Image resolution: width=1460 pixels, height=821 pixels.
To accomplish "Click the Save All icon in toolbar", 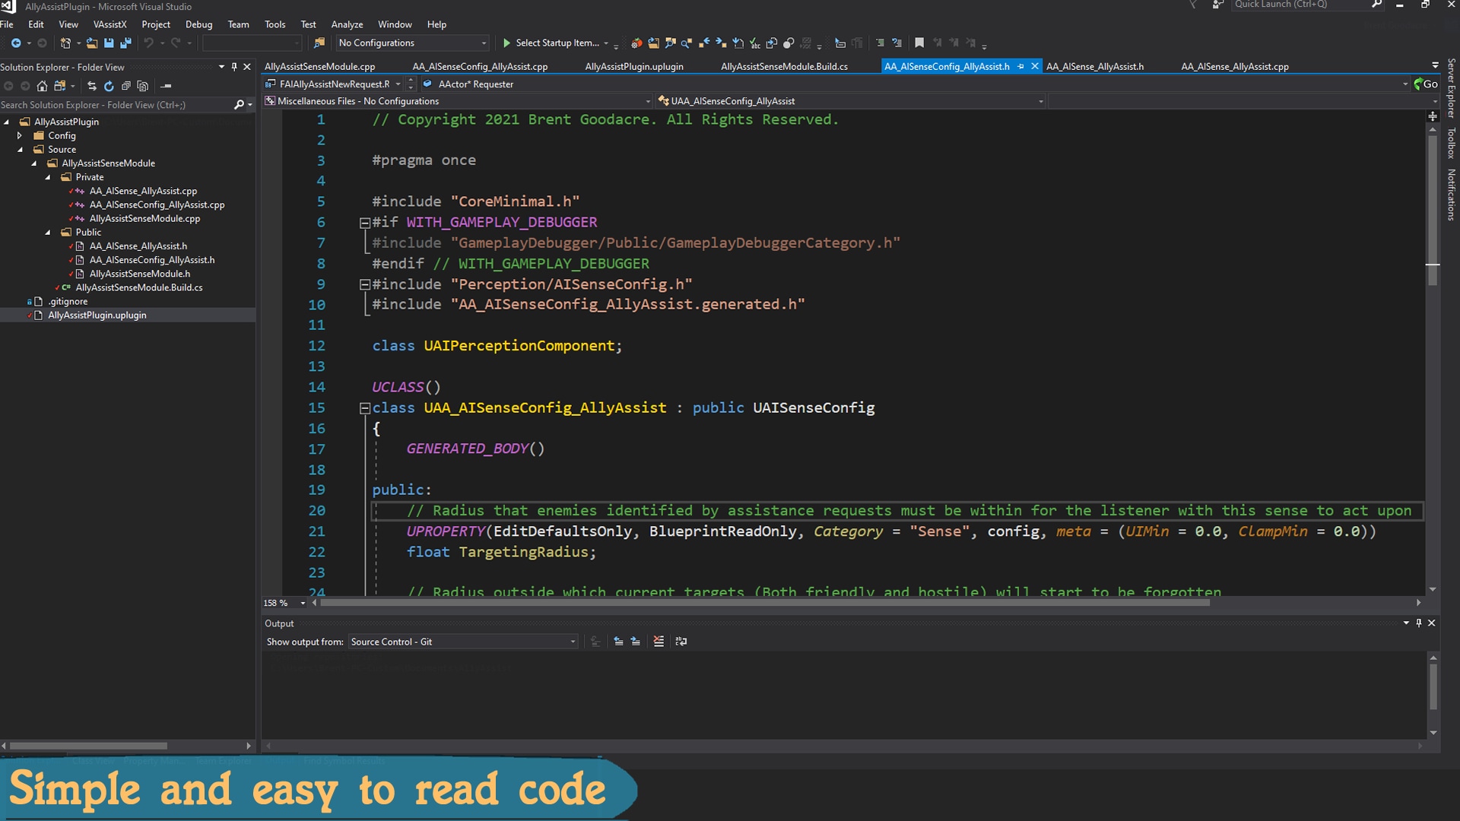I will 125,43.
